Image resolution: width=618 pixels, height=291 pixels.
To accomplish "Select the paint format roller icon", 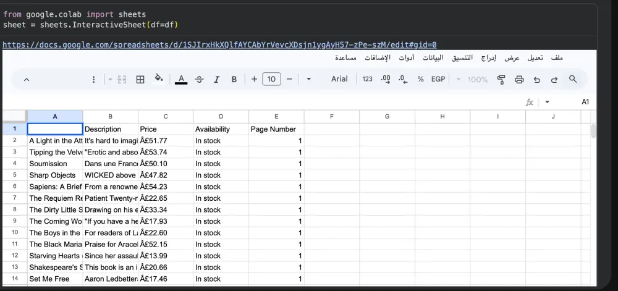I will coord(501,79).
